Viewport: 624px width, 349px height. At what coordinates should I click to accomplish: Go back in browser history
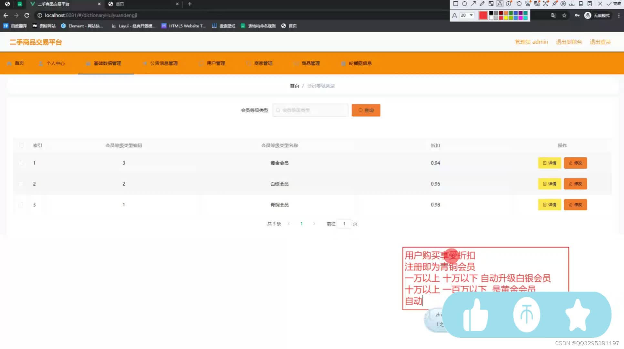pos(6,15)
